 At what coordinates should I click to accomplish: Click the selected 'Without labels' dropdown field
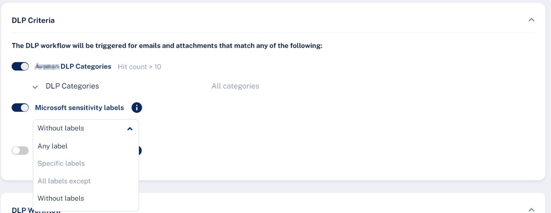tap(80, 128)
